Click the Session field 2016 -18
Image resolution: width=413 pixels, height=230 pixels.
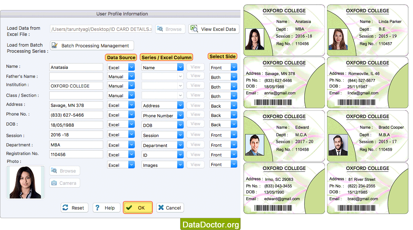pos(76,135)
